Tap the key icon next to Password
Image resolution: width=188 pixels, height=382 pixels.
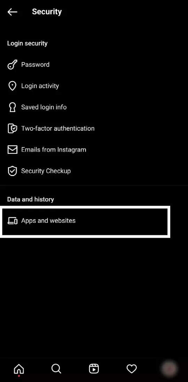point(12,65)
